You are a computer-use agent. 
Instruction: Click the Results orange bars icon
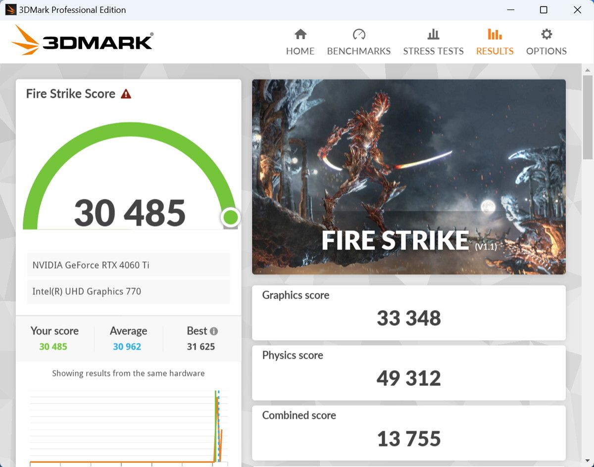495,34
